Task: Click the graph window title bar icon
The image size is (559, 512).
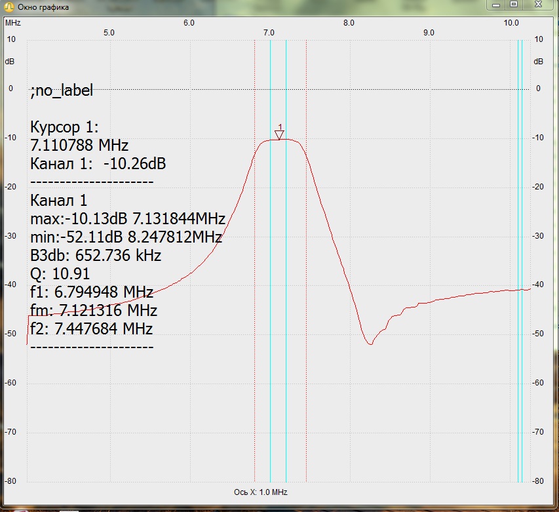Action: point(9,7)
